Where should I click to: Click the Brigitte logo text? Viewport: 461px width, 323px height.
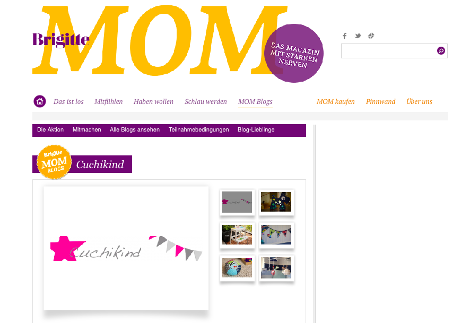(x=61, y=40)
